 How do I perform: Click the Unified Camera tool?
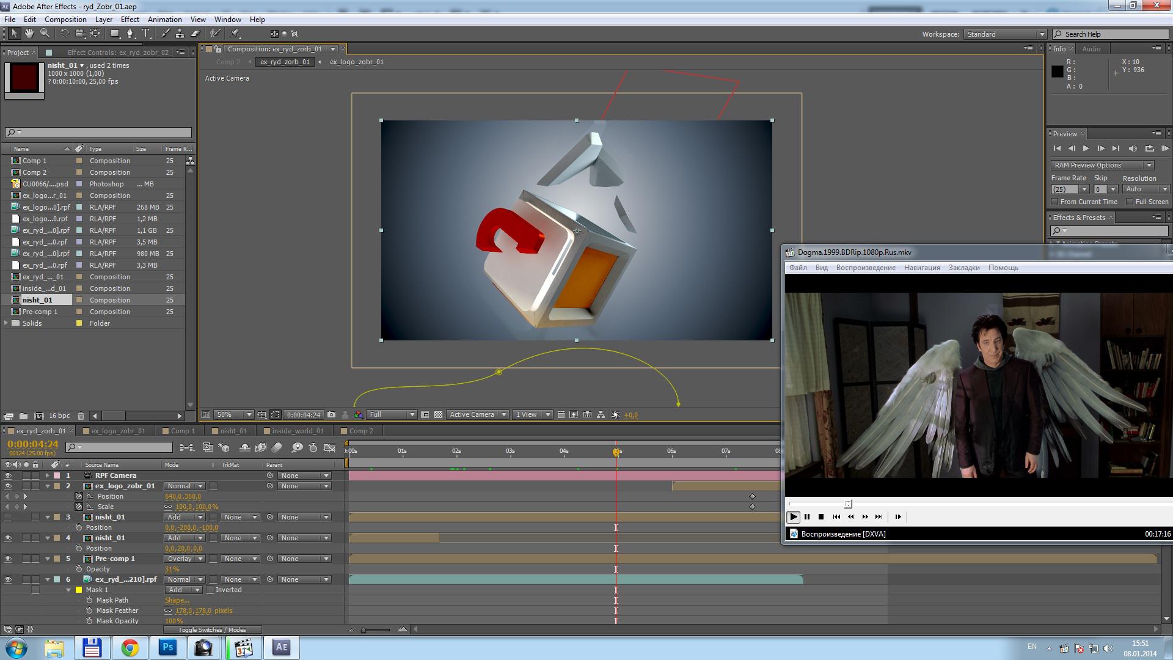[79, 34]
